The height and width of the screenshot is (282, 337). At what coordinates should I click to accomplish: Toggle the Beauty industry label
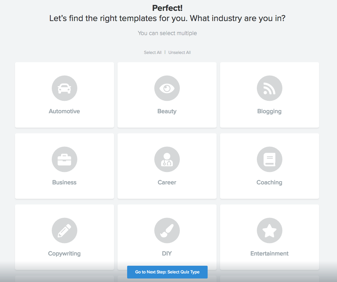167,111
